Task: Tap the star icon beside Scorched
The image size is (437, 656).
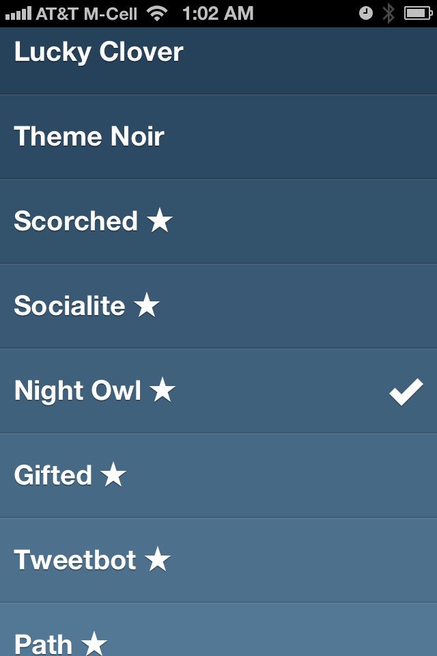Action: click(x=160, y=221)
